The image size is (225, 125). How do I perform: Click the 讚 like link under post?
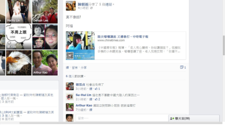(67, 67)
